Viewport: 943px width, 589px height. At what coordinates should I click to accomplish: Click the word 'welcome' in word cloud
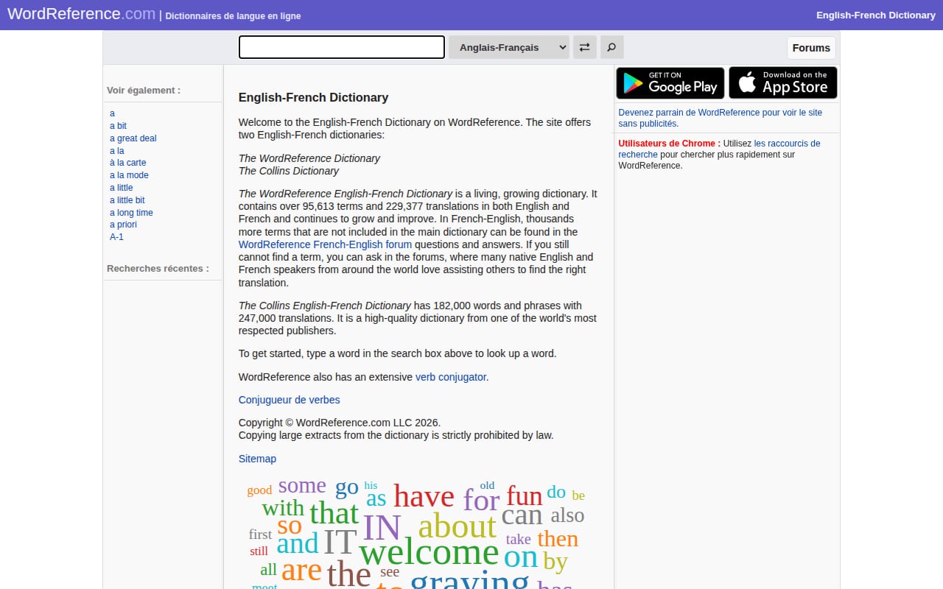pos(429,552)
